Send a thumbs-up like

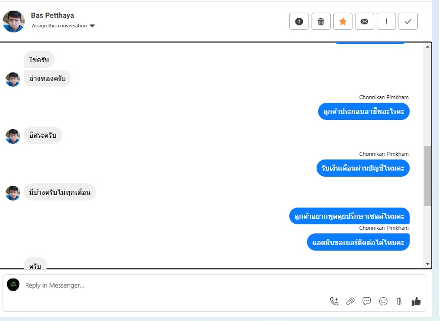(x=416, y=301)
